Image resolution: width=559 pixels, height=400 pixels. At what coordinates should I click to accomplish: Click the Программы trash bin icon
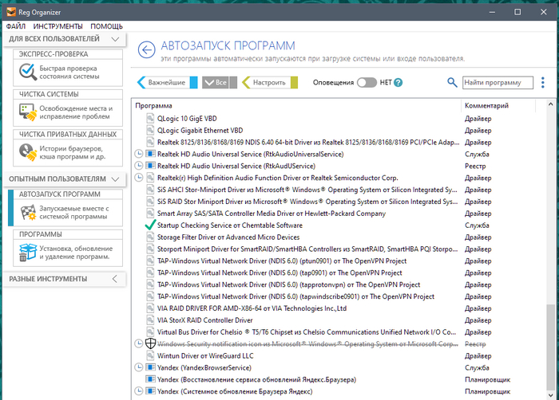26,253
